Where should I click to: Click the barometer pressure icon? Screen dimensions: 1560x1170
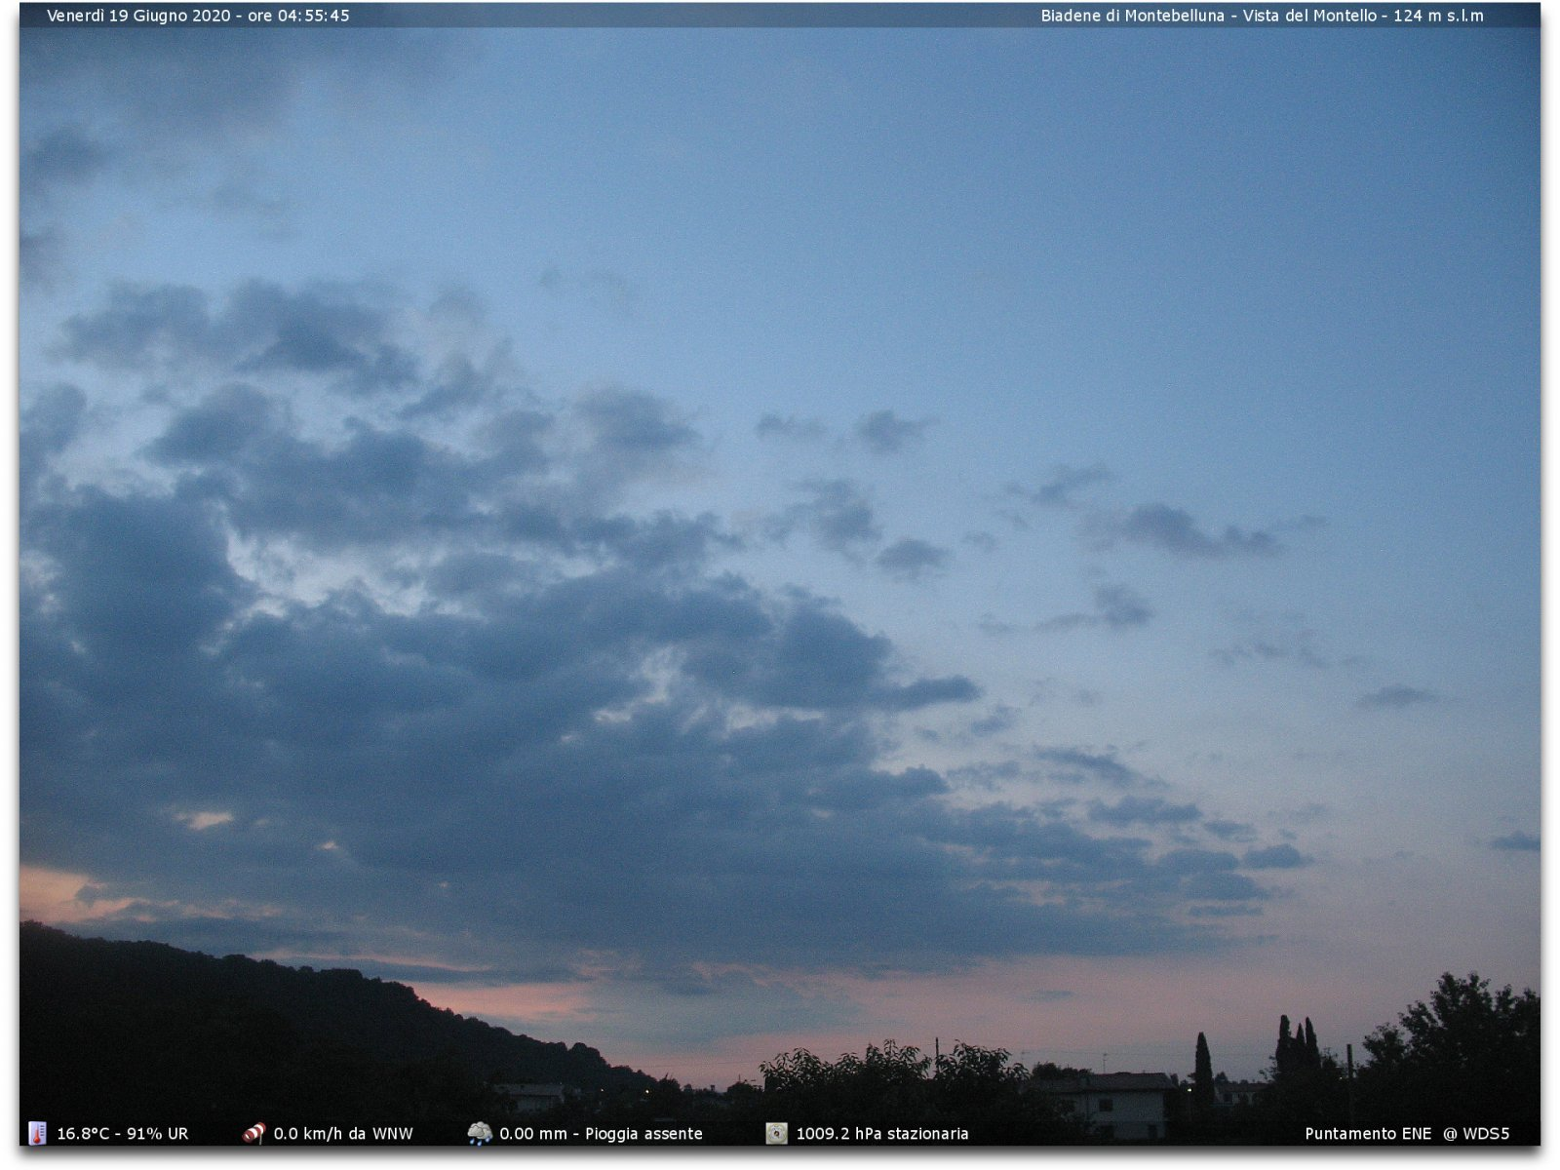click(x=776, y=1133)
